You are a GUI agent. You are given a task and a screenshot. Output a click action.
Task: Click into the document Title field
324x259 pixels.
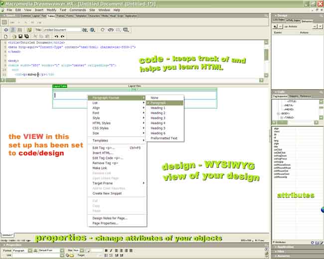pos(62,30)
